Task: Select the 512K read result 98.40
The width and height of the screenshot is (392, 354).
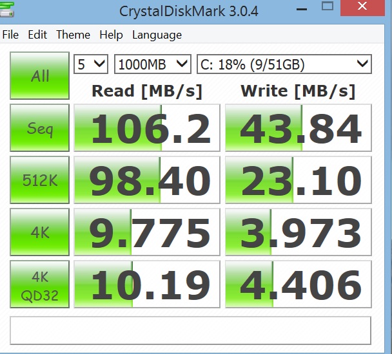Action: [147, 180]
